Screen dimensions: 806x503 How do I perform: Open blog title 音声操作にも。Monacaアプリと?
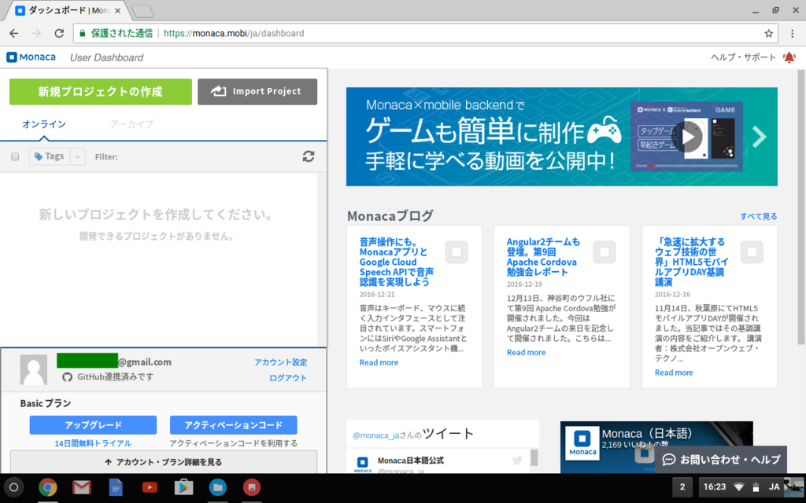(397, 262)
